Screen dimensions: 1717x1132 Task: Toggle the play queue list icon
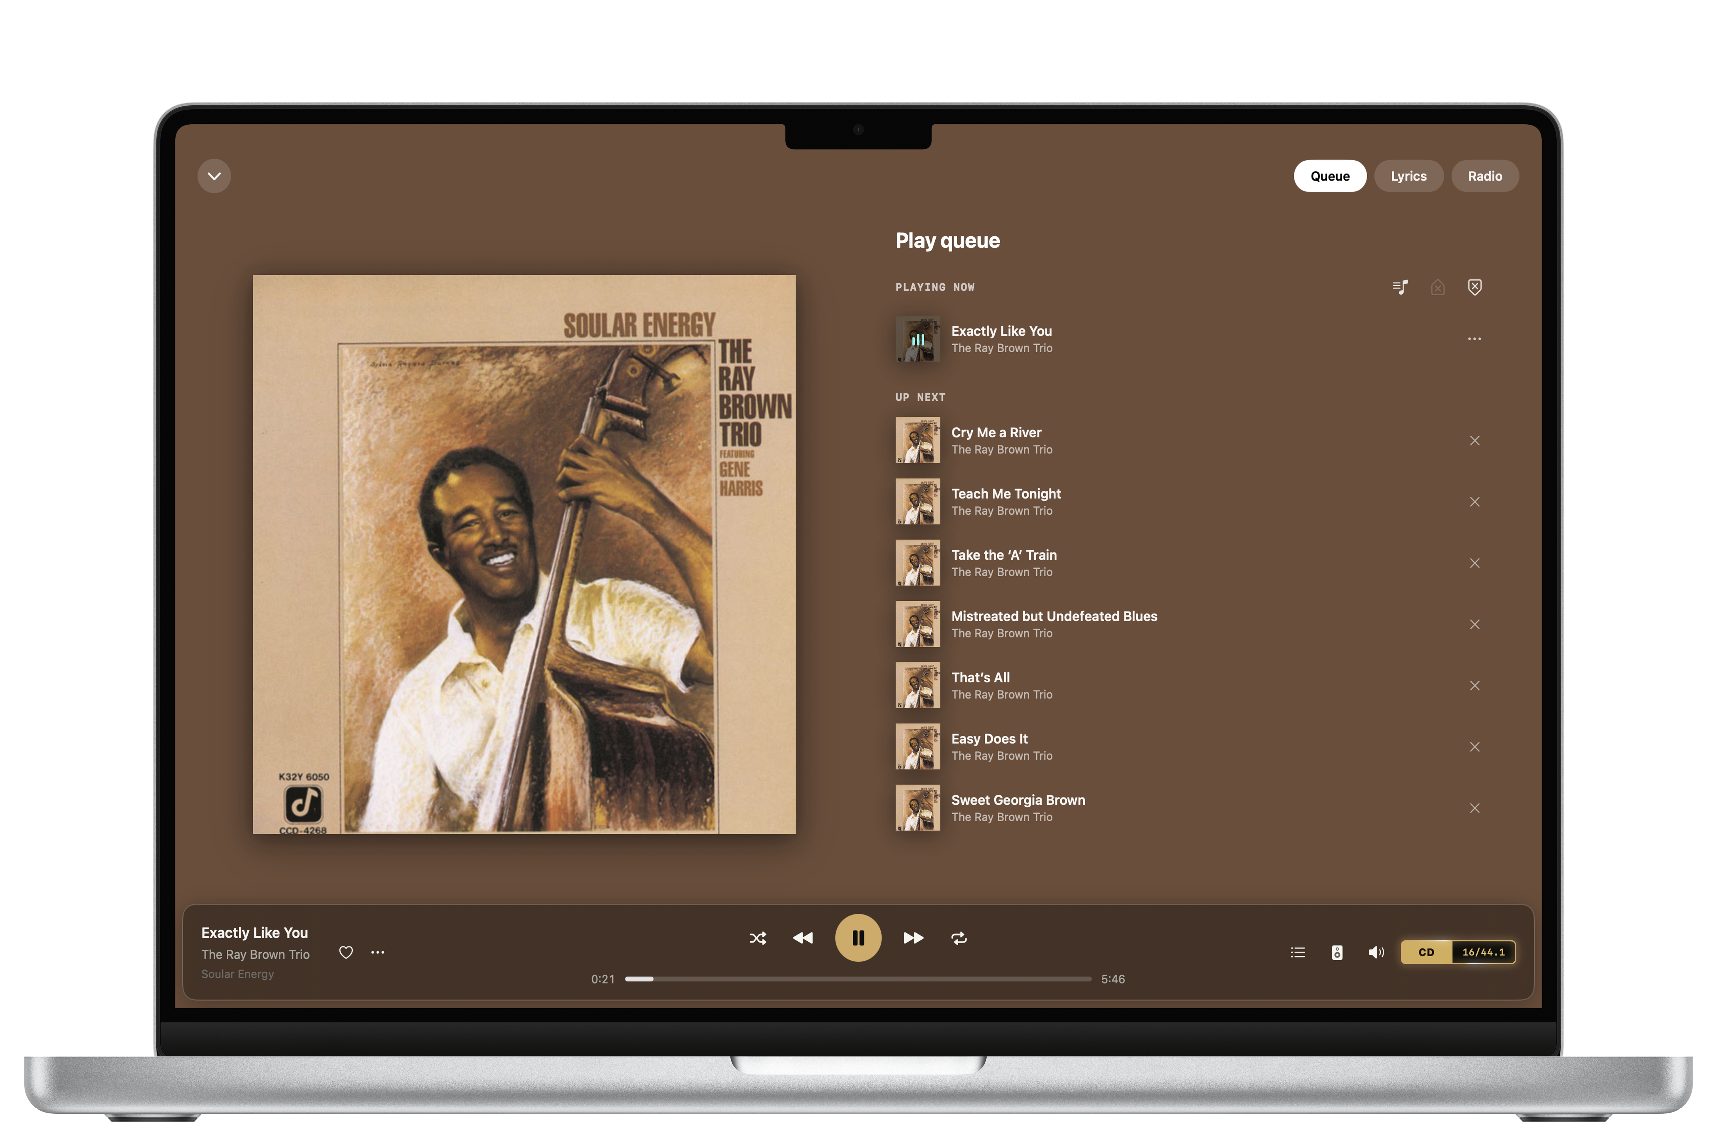[x=1298, y=952]
